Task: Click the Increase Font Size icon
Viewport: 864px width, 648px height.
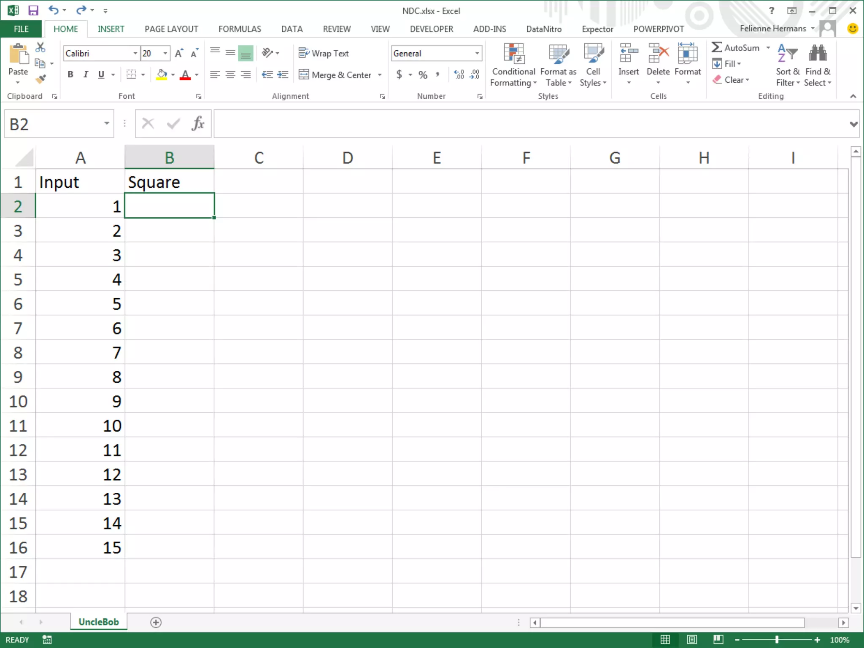Action: [179, 53]
